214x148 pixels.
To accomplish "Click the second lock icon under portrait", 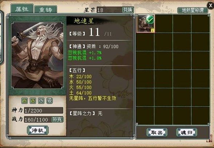I will (x=33, y=101).
